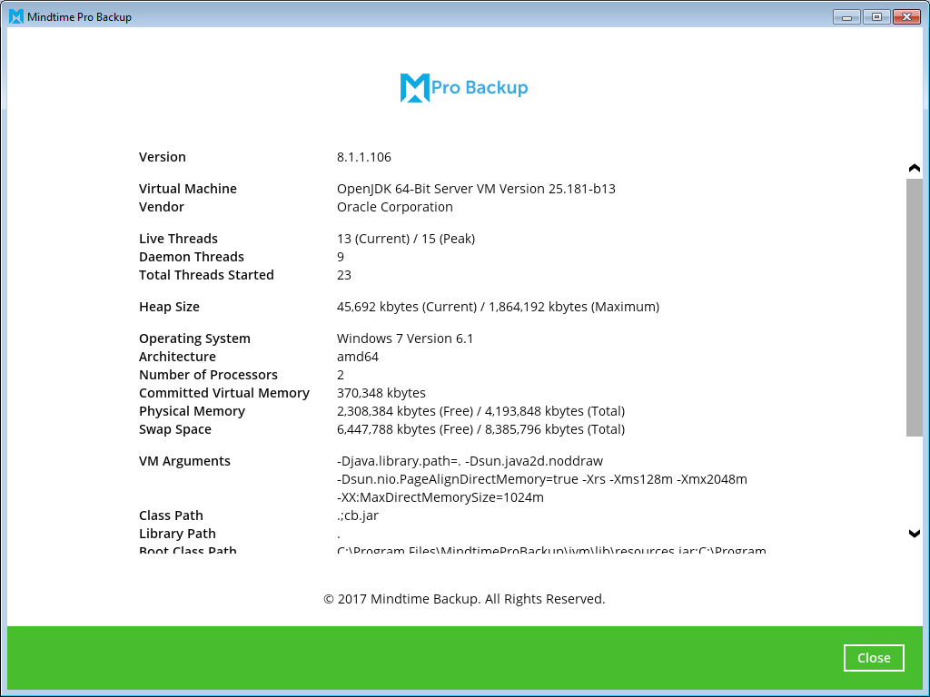Click the Committed Virtual Memory label
This screenshot has width=930, height=697.
pos(223,393)
